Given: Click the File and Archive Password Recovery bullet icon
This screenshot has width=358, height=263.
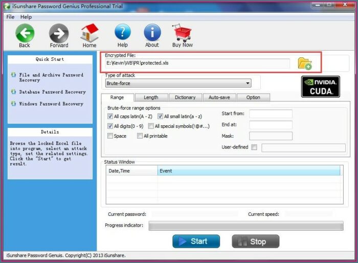Looking at the screenshot, I should click(x=13, y=75).
